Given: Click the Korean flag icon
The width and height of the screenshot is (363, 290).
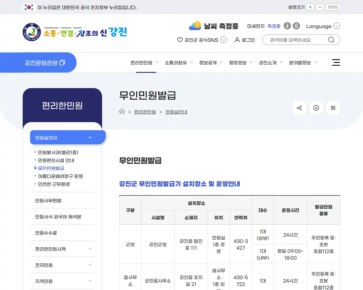Looking at the screenshot, I should pyautogui.click(x=29, y=7).
